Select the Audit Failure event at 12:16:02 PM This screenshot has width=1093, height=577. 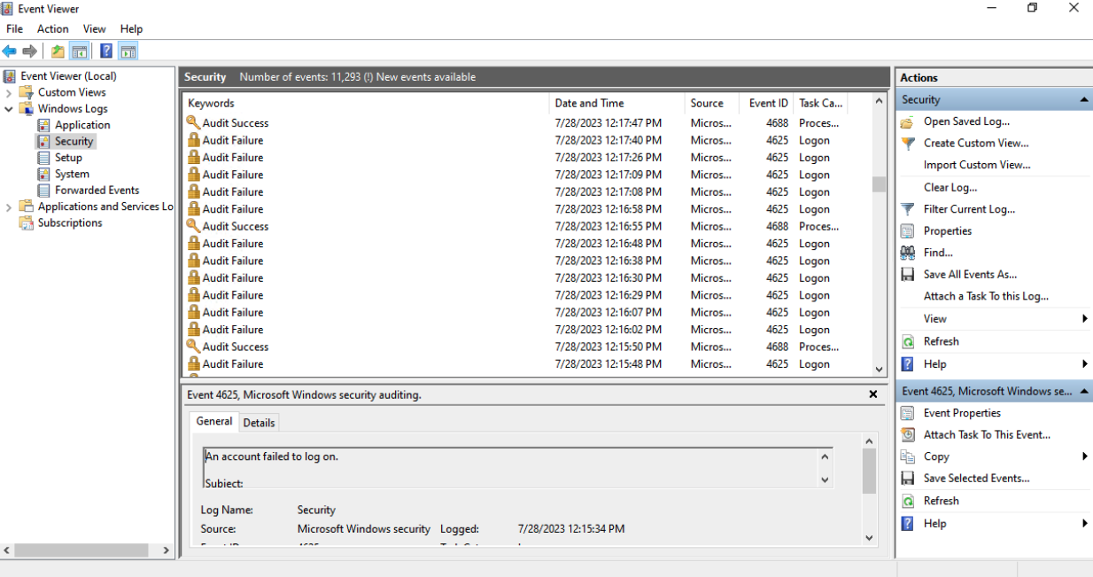coord(527,330)
